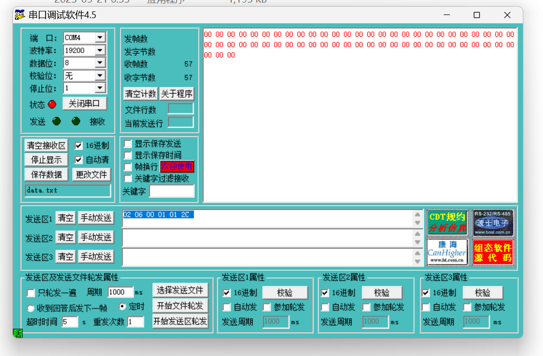Image resolution: width=543 pixels, height=356 pixels.
Task: Select the 收到回答后发下一帧 radio button
Action: (31, 308)
